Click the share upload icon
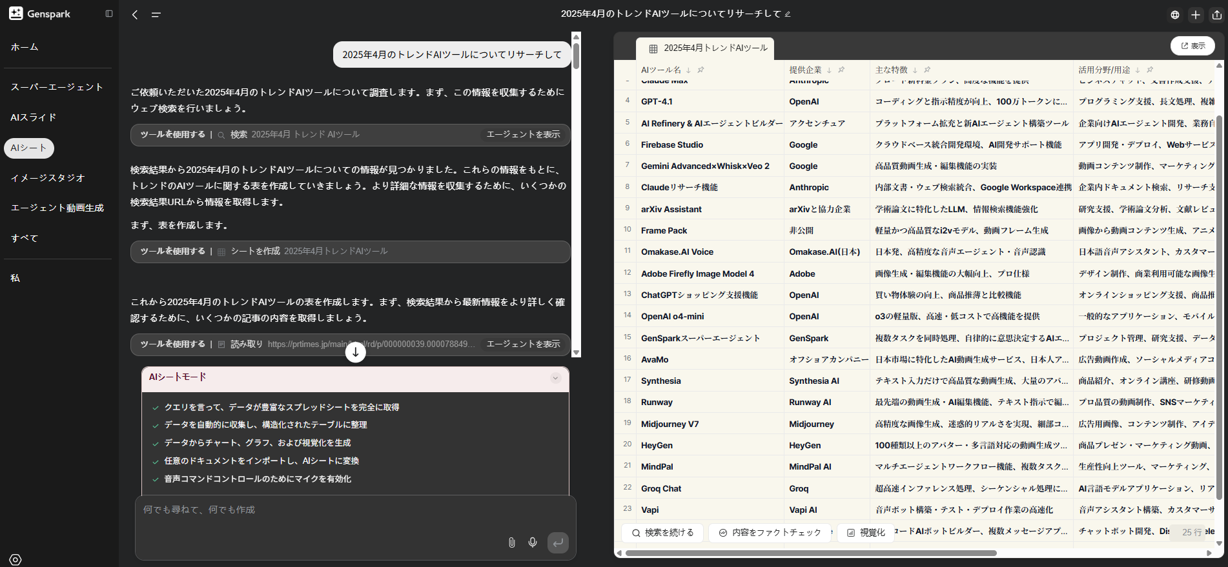The width and height of the screenshot is (1228, 567). click(1217, 14)
